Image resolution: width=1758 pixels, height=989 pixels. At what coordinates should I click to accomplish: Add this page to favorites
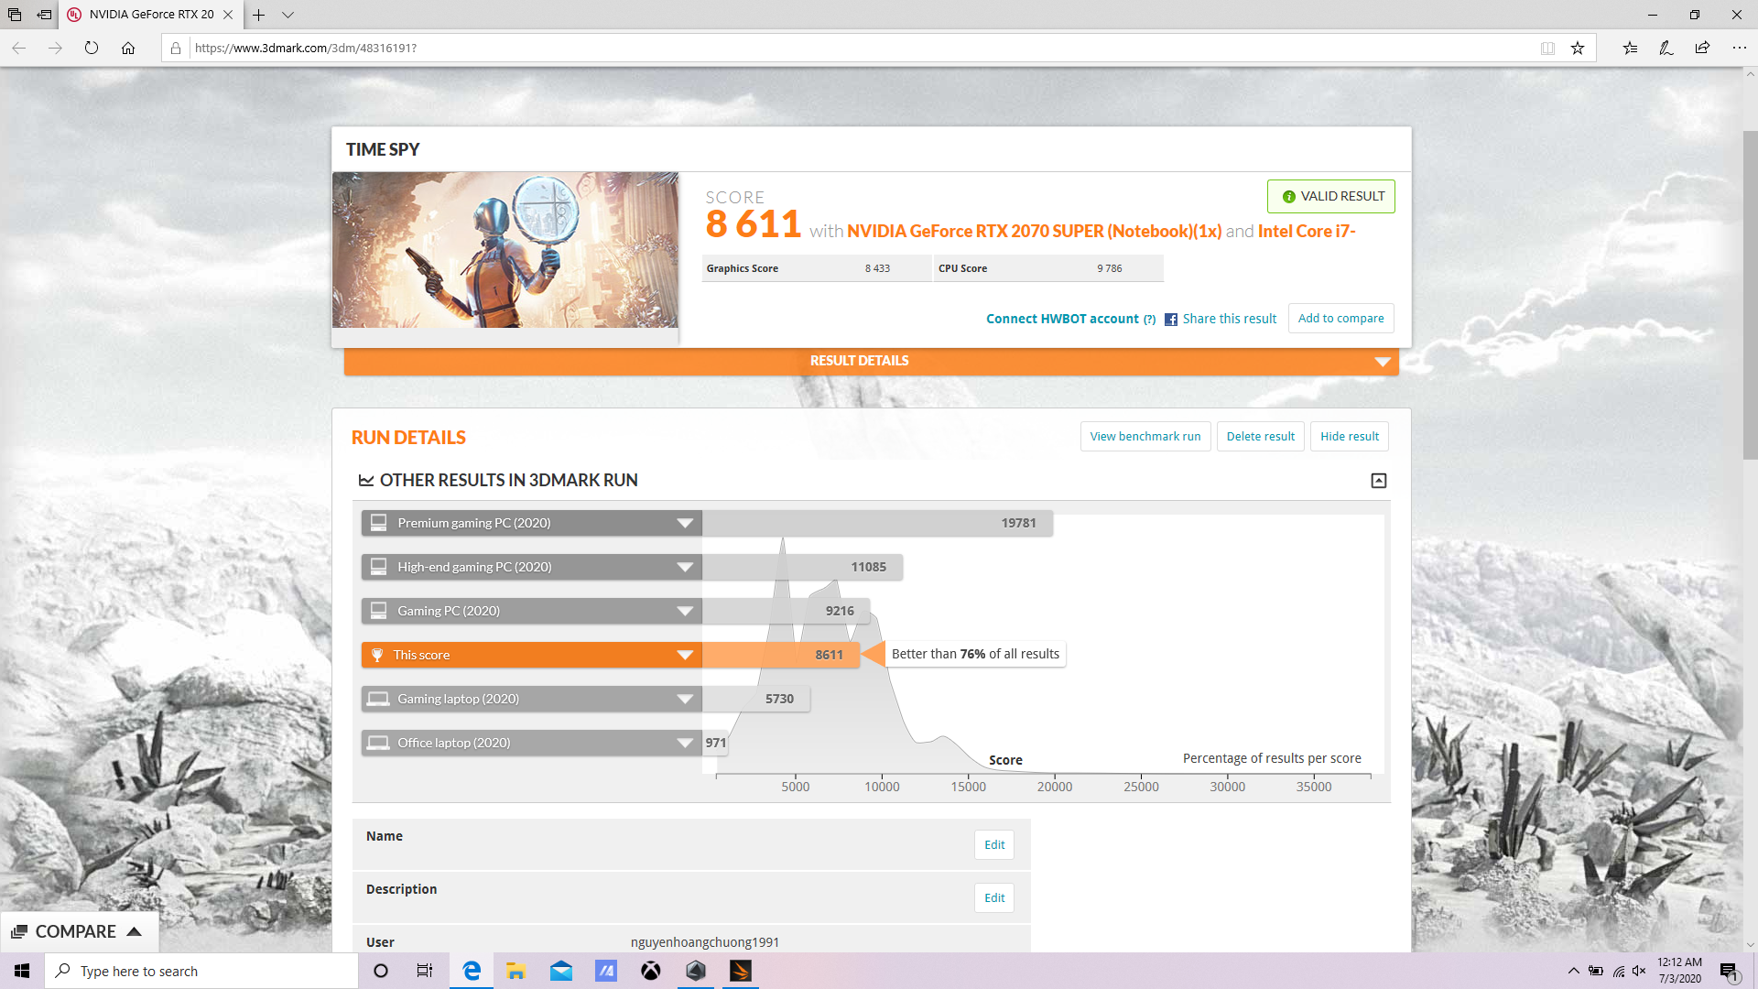tap(1578, 48)
